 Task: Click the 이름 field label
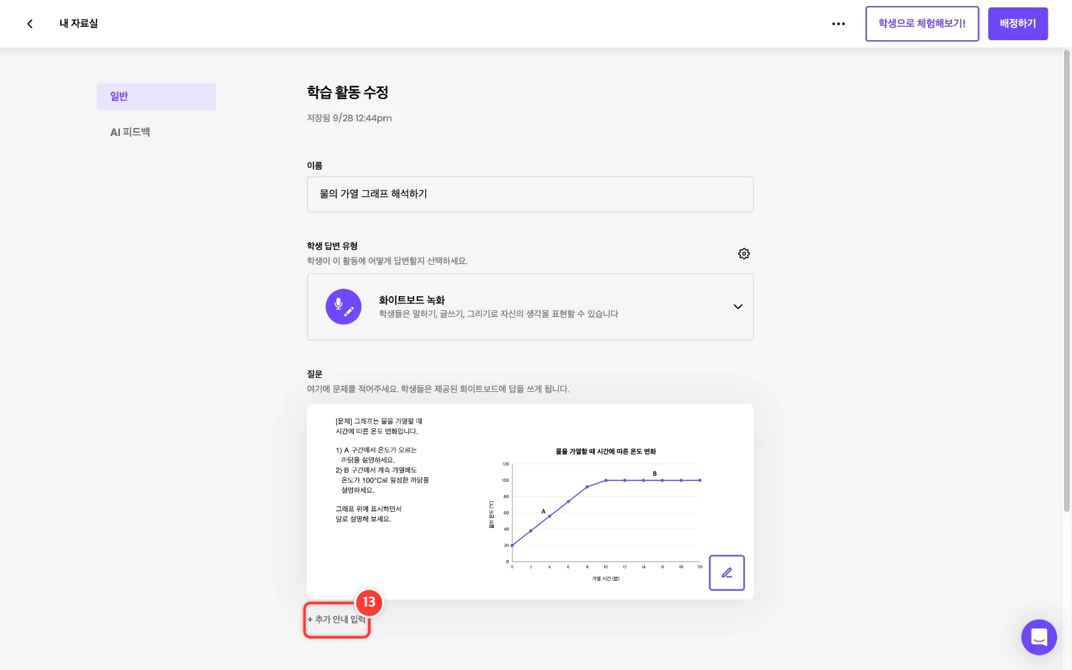coord(314,165)
